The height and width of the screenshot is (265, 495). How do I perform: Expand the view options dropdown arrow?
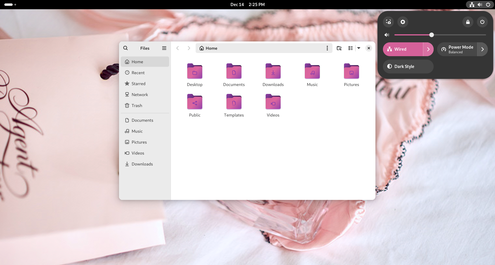[359, 48]
